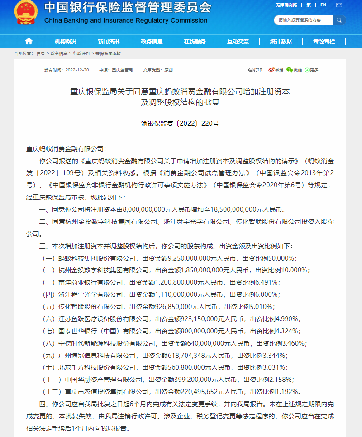Click the national emblem logo
Image resolution: width=362 pixels, height=437 pixels.
[x=26, y=13]
